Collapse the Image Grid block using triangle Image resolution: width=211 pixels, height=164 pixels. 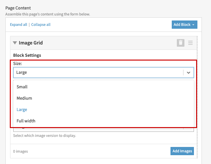[15, 43]
